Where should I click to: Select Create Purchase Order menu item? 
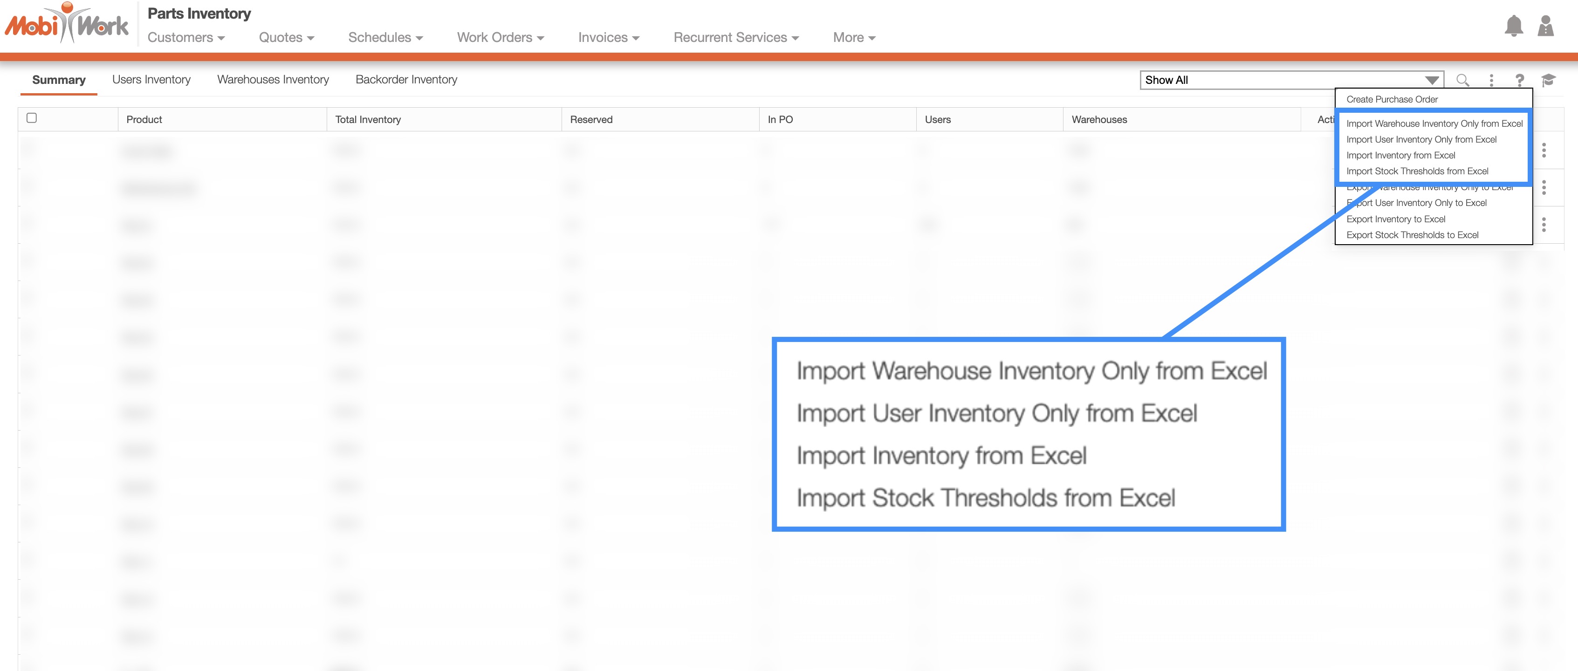click(x=1392, y=99)
